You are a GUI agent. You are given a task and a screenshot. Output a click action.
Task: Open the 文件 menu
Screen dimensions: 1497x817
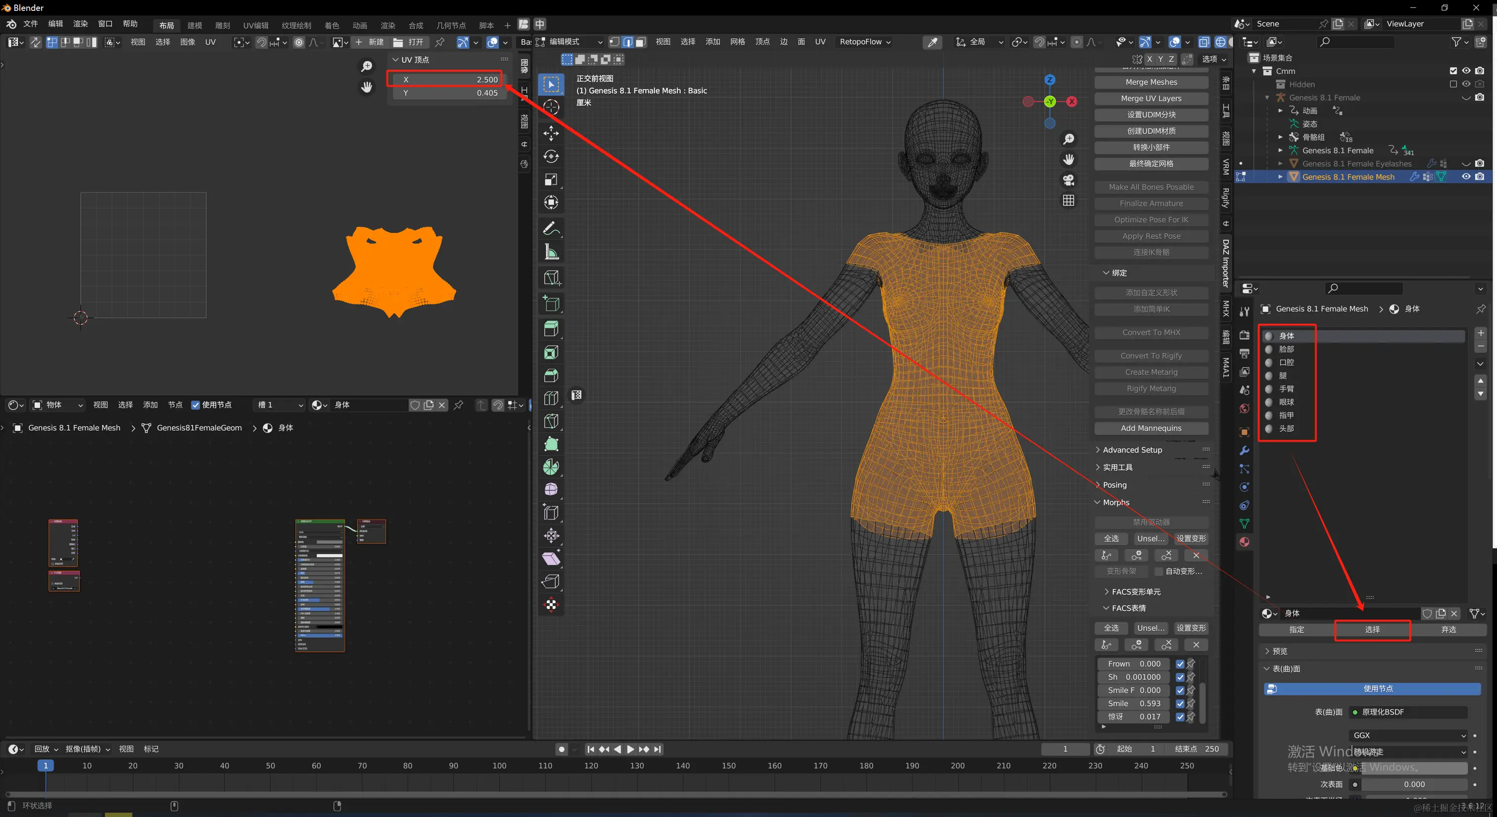(30, 24)
